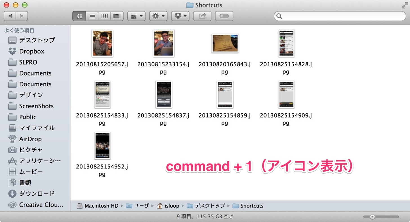Screen dimensions: 410x222
Task: Click the Dropbox sidebar icon
Action: coord(12,51)
